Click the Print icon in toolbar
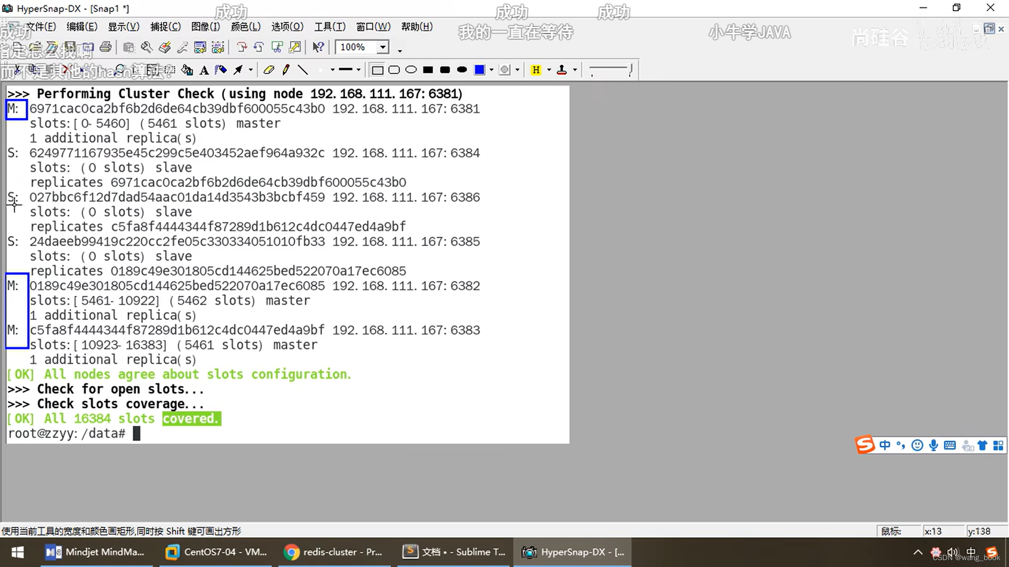The width and height of the screenshot is (1009, 567). 106,47
